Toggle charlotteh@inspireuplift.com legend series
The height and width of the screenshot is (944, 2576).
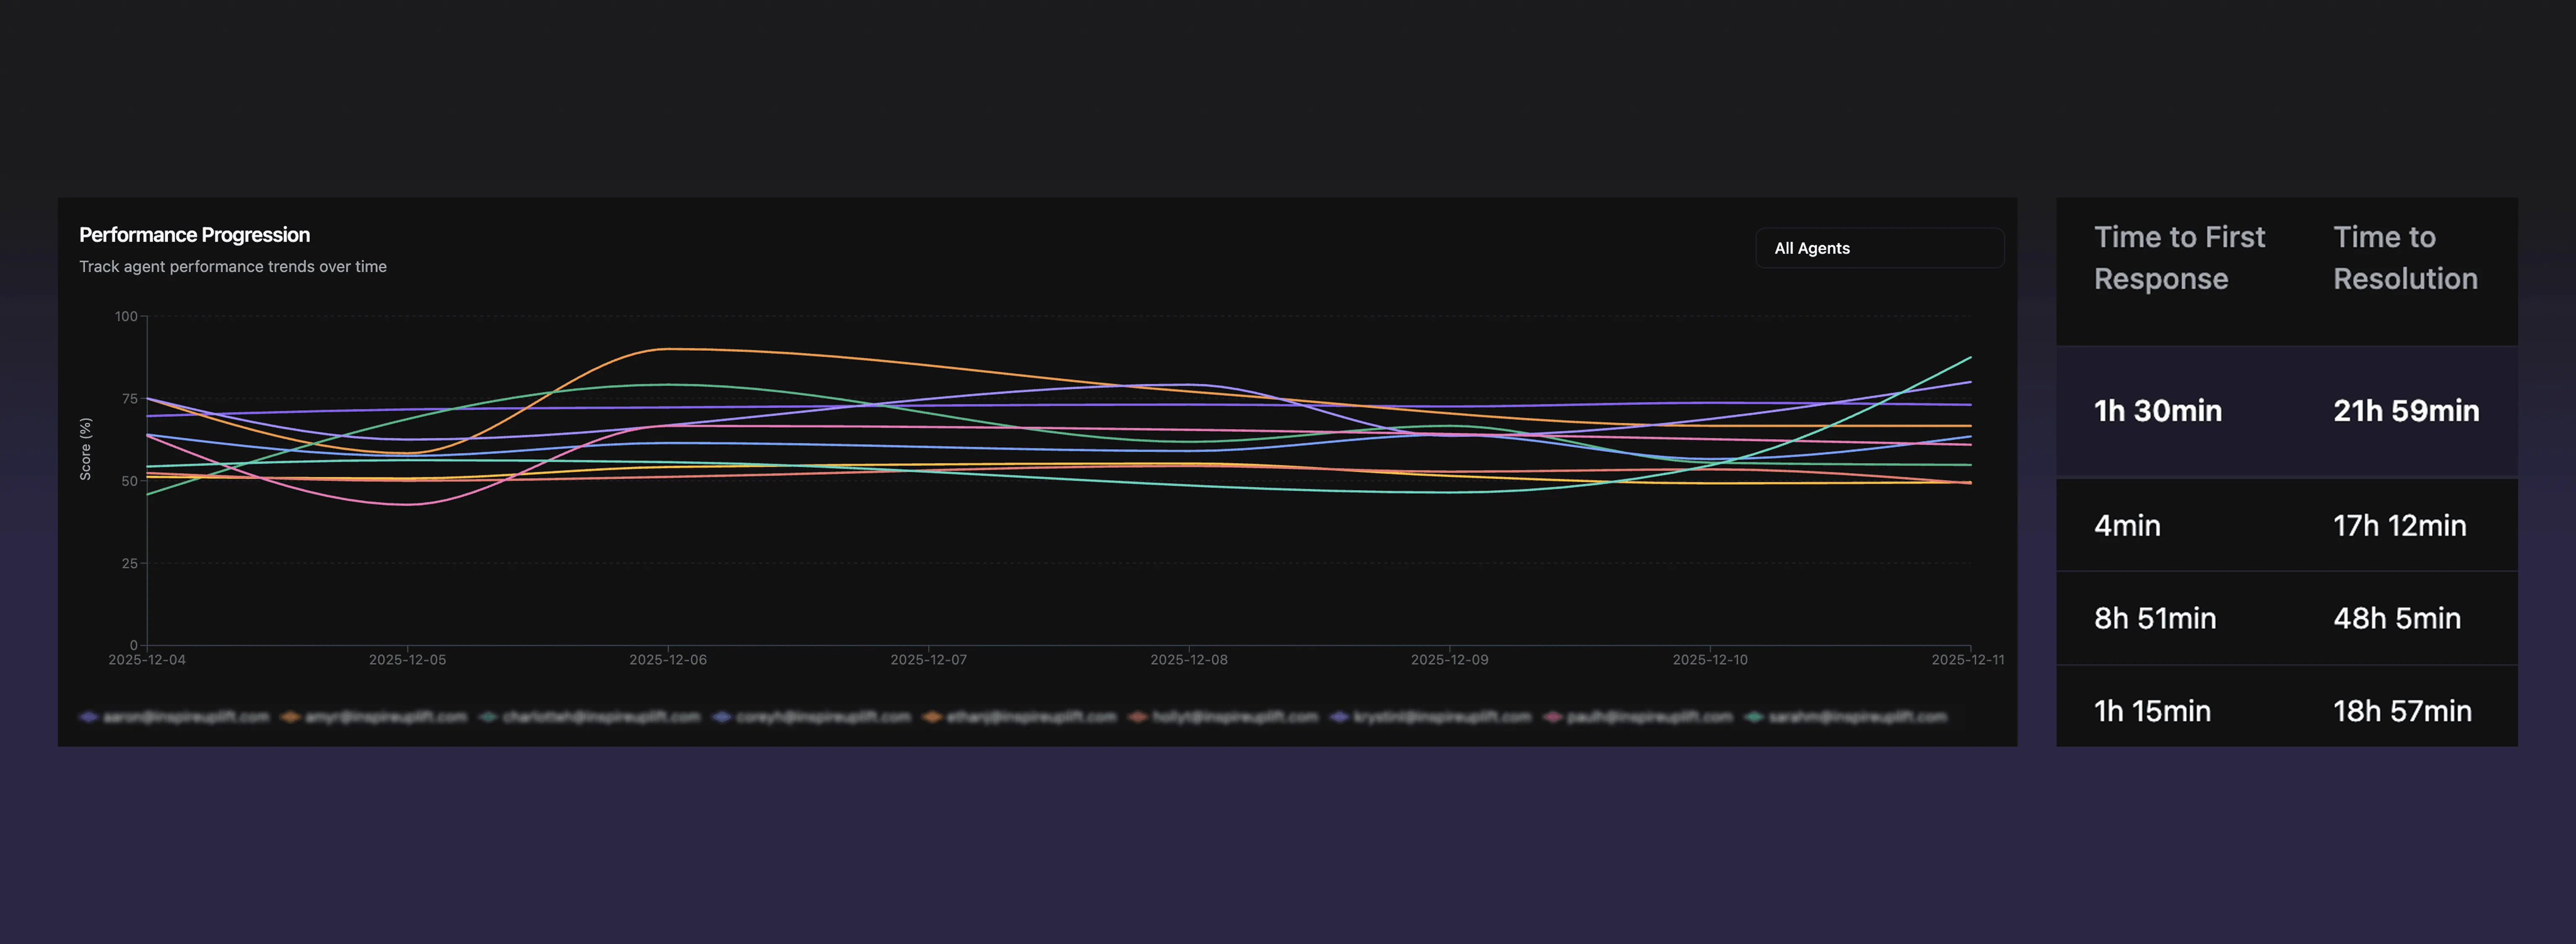click(590, 717)
